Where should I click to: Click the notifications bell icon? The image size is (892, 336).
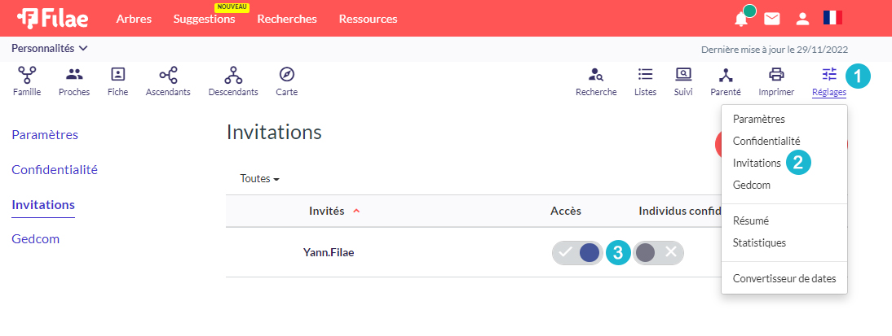741,19
